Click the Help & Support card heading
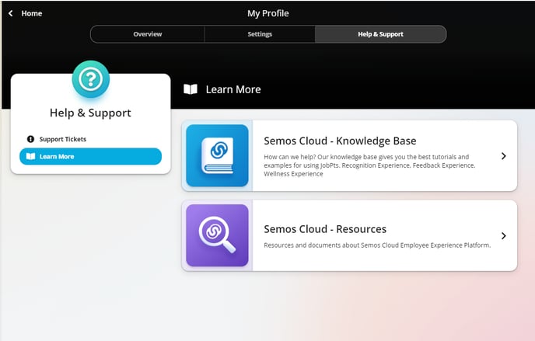535x341 pixels. [90, 113]
